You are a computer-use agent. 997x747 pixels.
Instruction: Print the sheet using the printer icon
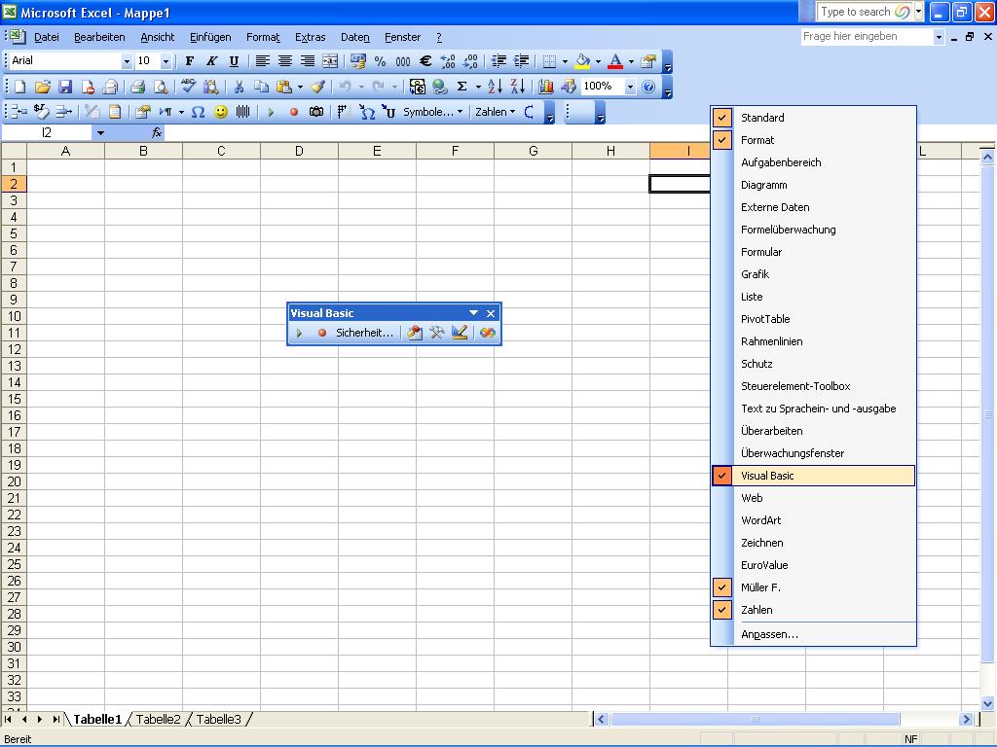click(x=137, y=87)
